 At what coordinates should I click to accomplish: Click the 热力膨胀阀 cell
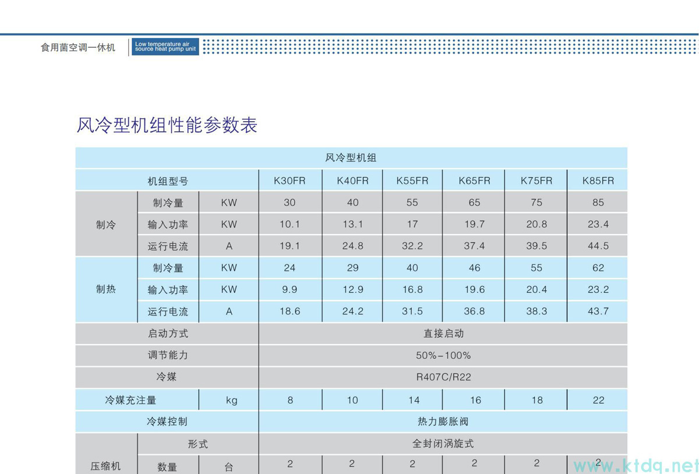(443, 421)
